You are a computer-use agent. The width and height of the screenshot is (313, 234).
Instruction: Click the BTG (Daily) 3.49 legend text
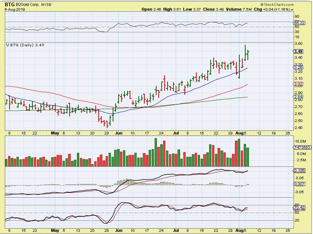(27, 45)
